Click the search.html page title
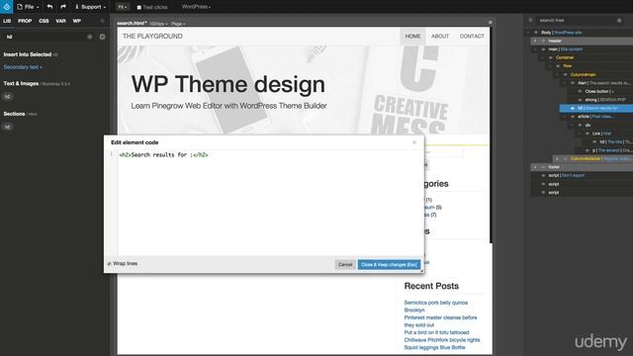 tap(132, 24)
